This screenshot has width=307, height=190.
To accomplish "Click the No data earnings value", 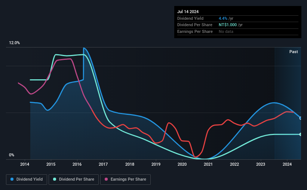I will pos(226,31).
